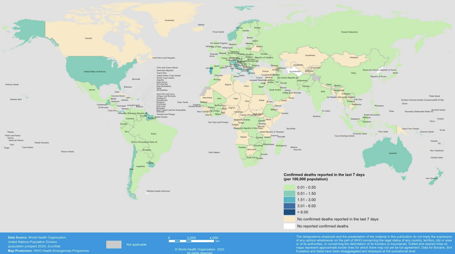Click the New Zealand label

pyautogui.click(x=431, y=178)
